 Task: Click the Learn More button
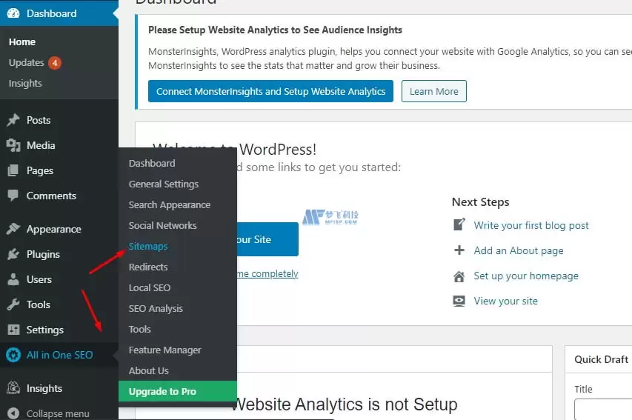433,92
